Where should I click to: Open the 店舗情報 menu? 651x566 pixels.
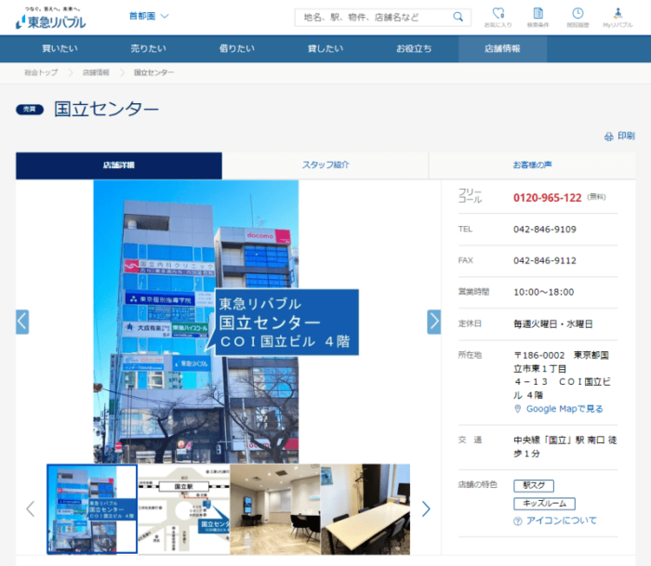502,48
